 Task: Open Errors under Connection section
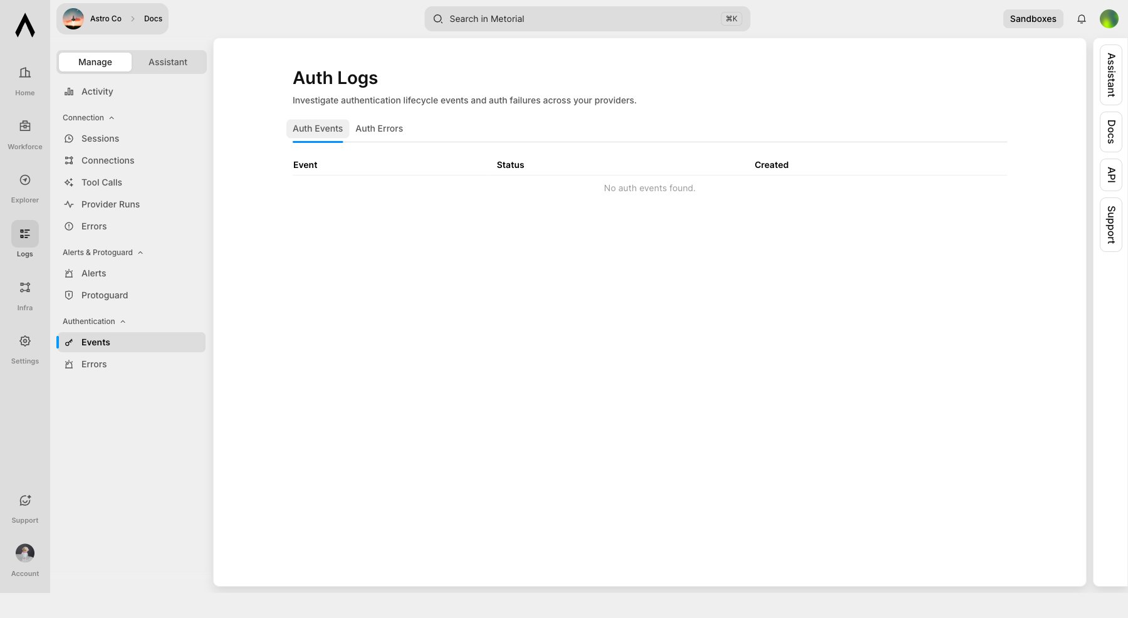click(131, 226)
